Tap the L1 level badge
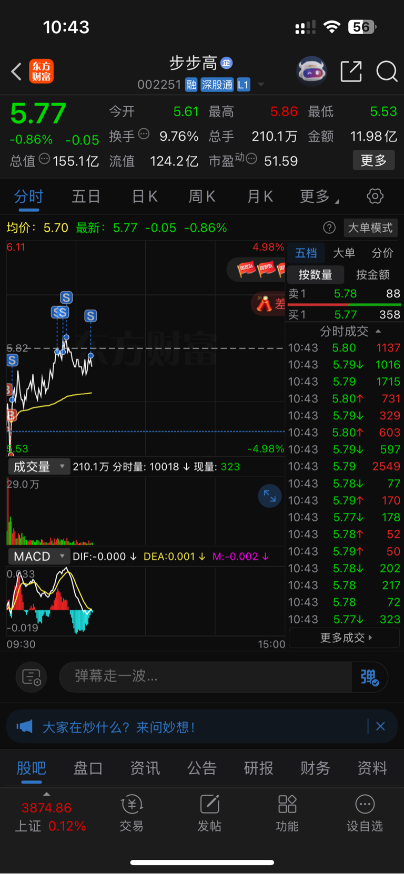This screenshot has width=404, height=874. [x=243, y=85]
